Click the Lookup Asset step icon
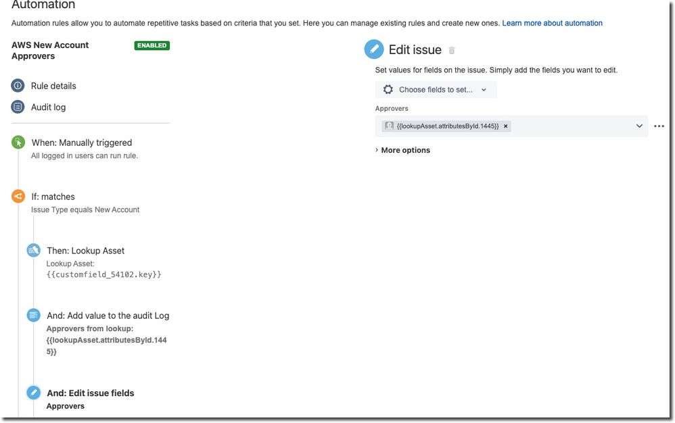Screen dimensions: 675x423 click(34, 250)
